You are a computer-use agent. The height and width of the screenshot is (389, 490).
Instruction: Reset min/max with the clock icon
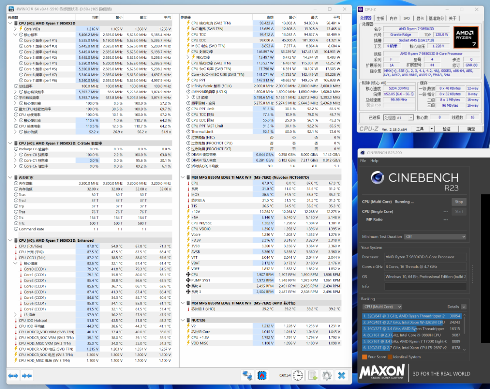point(298,375)
